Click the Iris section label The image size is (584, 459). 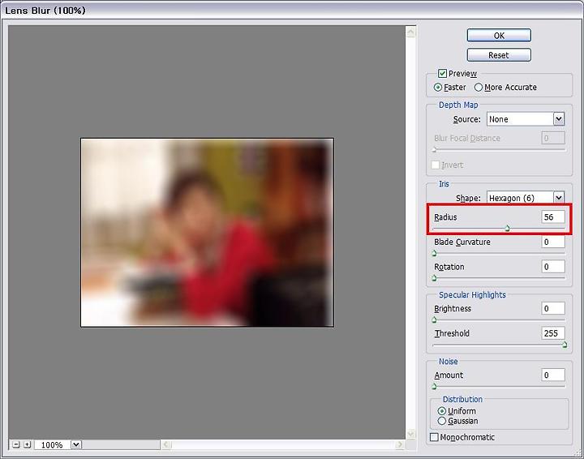[x=444, y=184]
